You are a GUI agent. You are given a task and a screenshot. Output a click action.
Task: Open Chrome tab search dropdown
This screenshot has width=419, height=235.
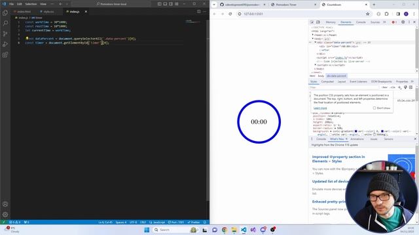214,5
